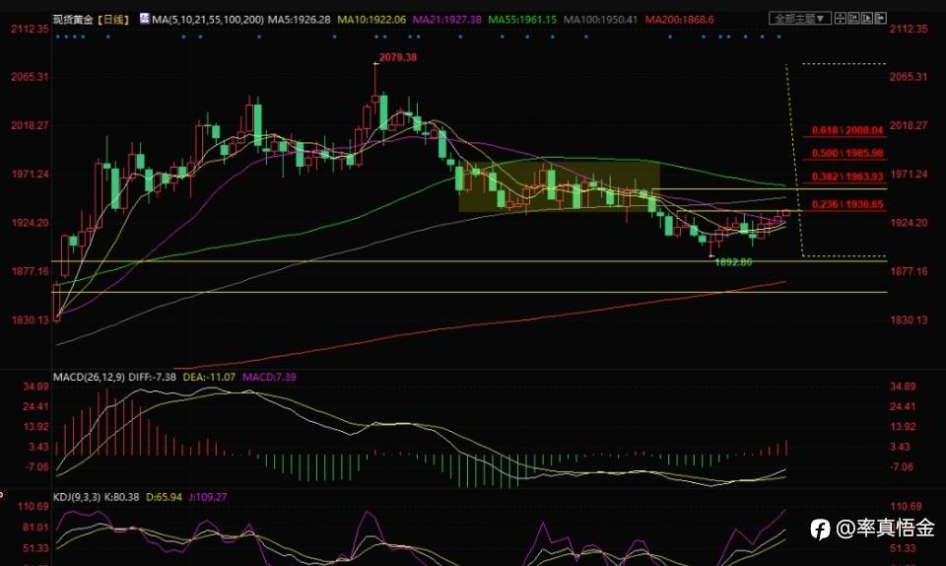This screenshot has width=946, height=566.
Task: Click the MA(5,10,21,55,100,200) parameters label
Action: [x=208, y=20]
